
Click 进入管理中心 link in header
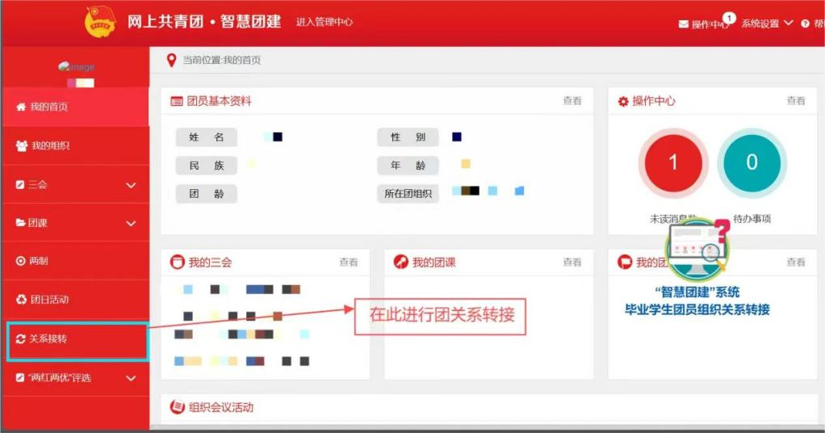point(325,23)
